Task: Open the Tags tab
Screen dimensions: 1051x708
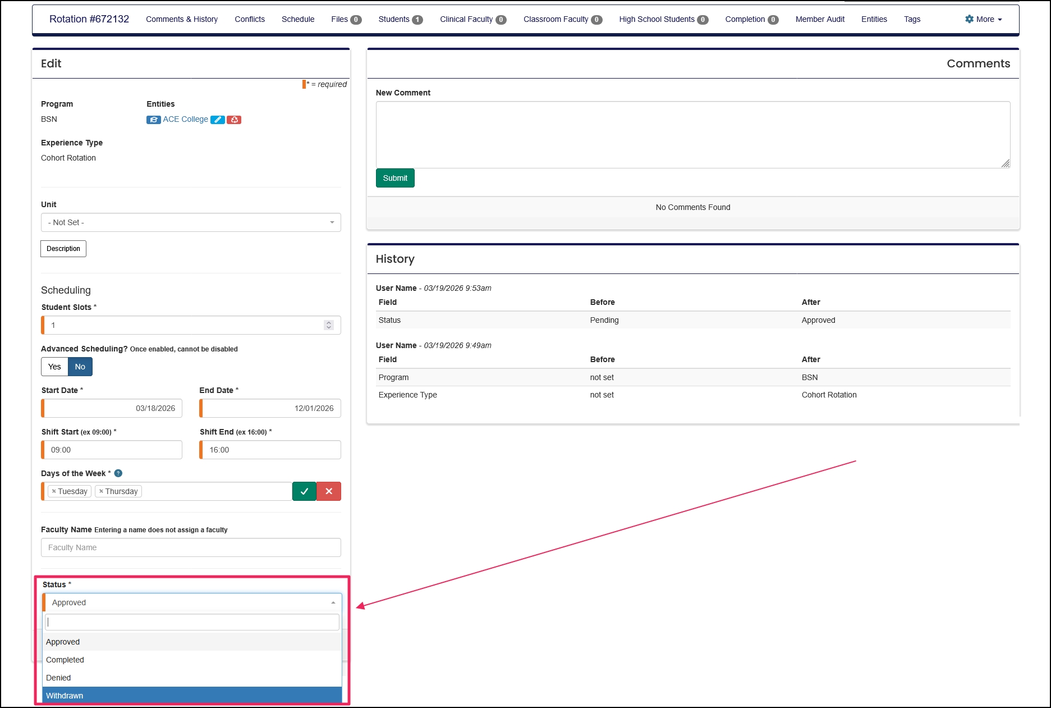Action: tap(912, 19)
